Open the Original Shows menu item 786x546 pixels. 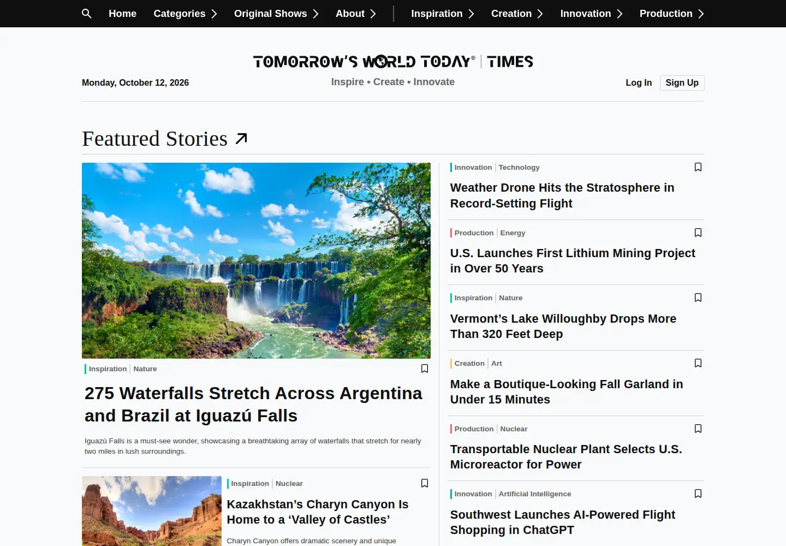click(271, 14)
